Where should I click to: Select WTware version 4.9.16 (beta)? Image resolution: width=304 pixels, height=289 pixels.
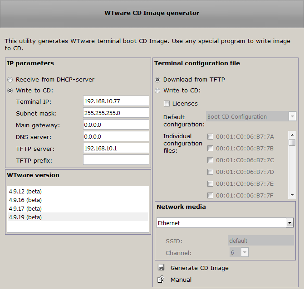point(78,200)
